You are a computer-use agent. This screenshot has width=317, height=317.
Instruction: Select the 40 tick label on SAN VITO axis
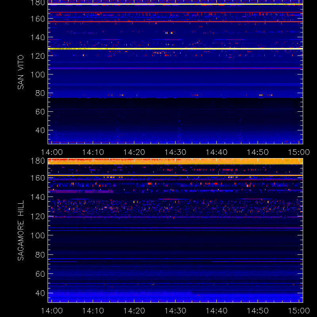(40, 130)
